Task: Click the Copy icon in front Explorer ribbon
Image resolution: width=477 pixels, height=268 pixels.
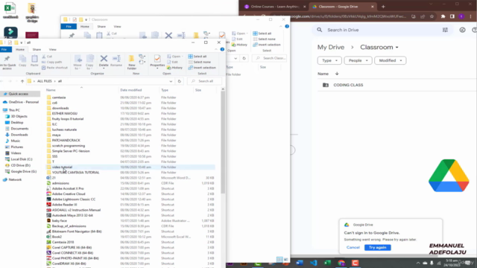Action: tap(22, 60)
